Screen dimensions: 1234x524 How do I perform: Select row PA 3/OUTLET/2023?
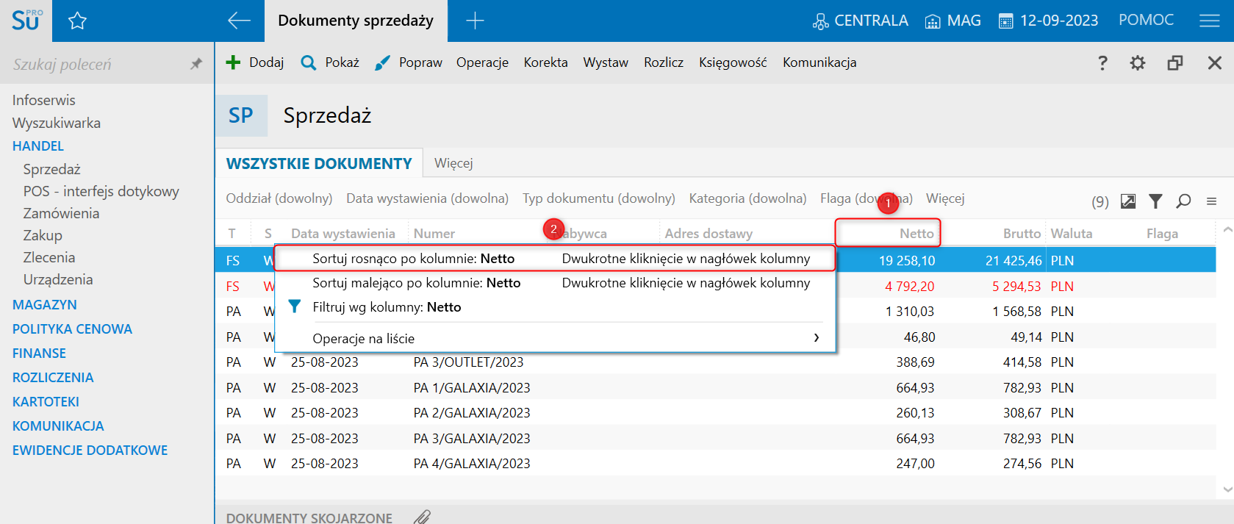click(x=715, y=362)
